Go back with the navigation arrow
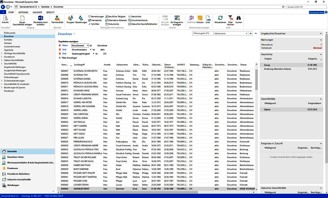The width and height of the screenshot is (328, 198). 3,7
